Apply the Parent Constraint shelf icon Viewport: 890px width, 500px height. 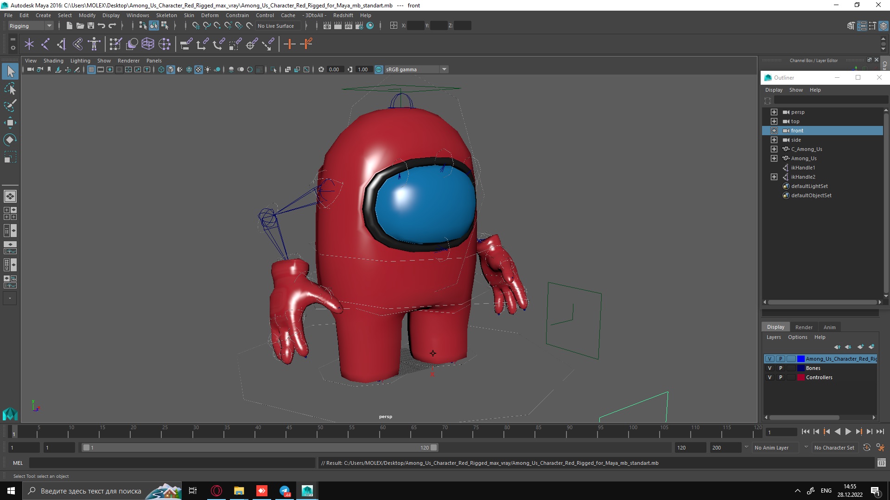(x=186, y=44)
